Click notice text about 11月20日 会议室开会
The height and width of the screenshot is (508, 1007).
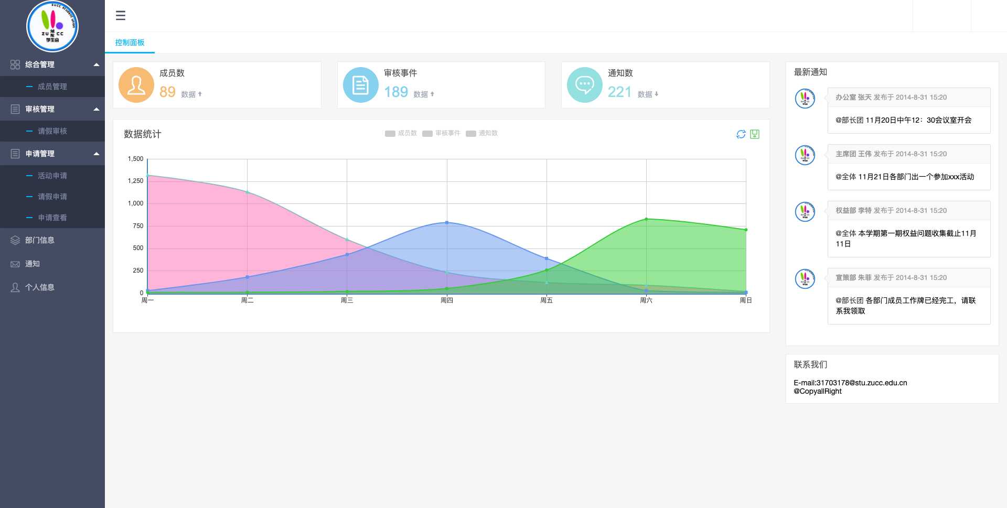pyautogui.click(x=903, y=120)
